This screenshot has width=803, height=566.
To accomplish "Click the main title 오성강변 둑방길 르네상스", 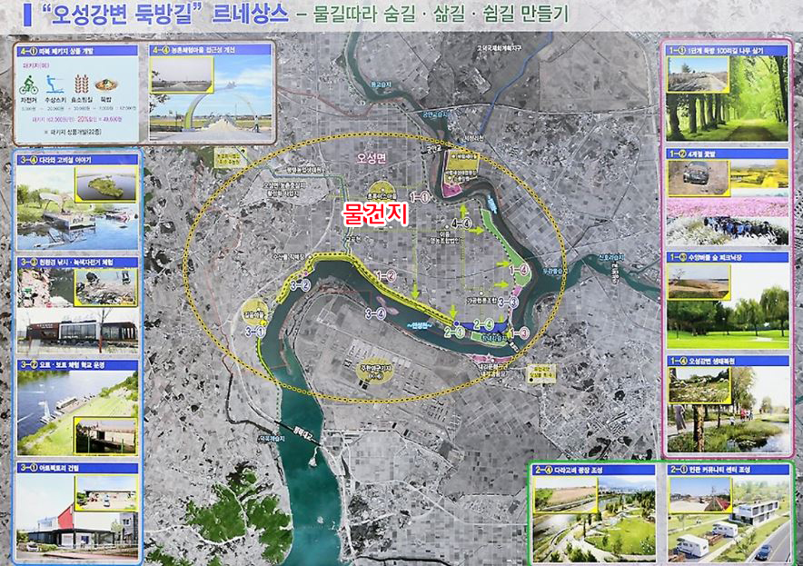I will [x=154, y=15].
